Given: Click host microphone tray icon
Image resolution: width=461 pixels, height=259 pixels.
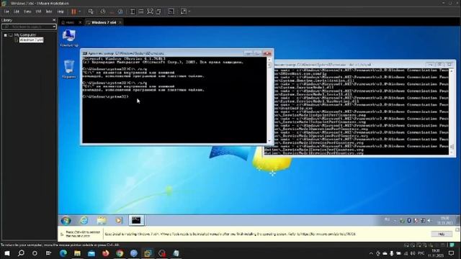Looking at the screenshot, I should click(x=392, y=253).
